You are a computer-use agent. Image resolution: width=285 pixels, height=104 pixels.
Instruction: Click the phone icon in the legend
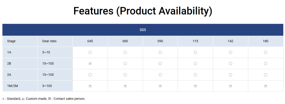pyautogui.click(x=50, y=99)
